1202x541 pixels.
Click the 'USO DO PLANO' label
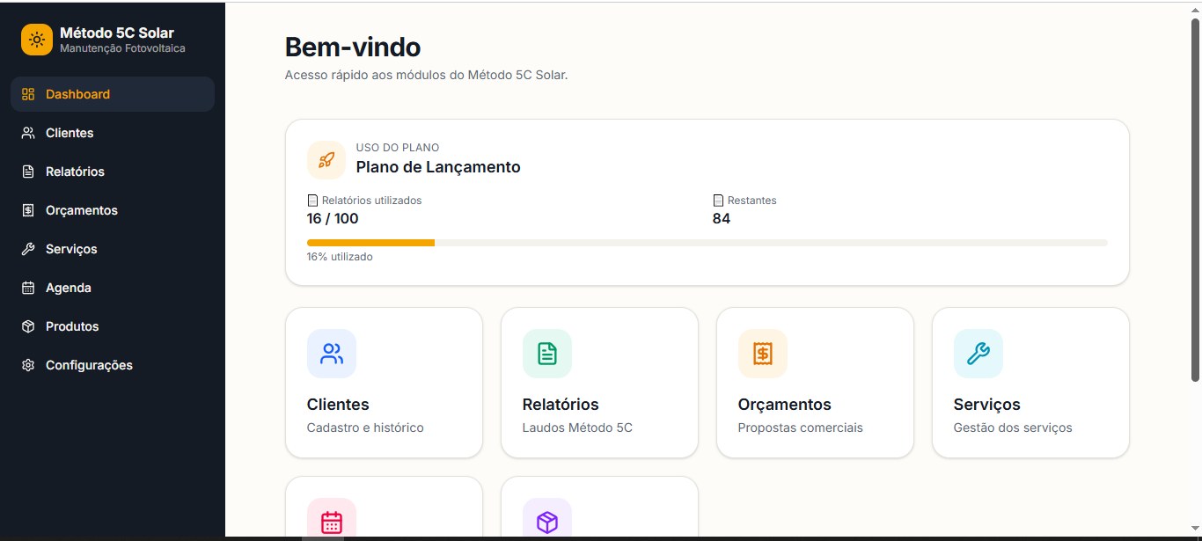coord(398,148)
